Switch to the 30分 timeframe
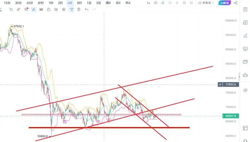This screenshot has height=142, width=250. 18,3
